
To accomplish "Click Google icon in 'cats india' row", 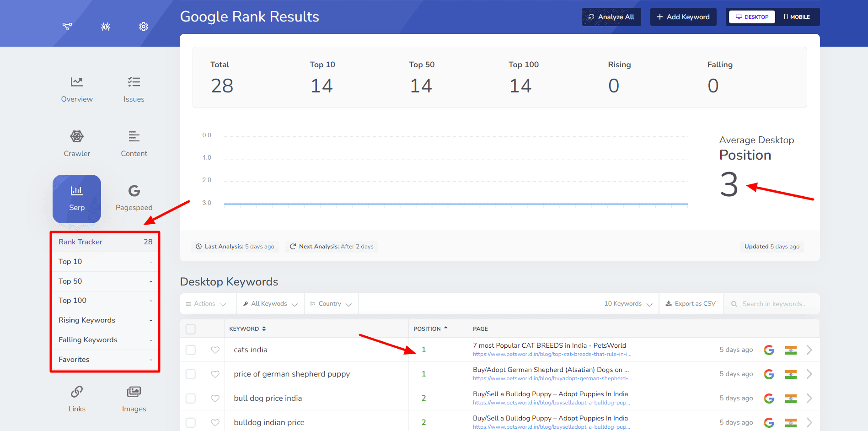I will [x=769, y=350].
